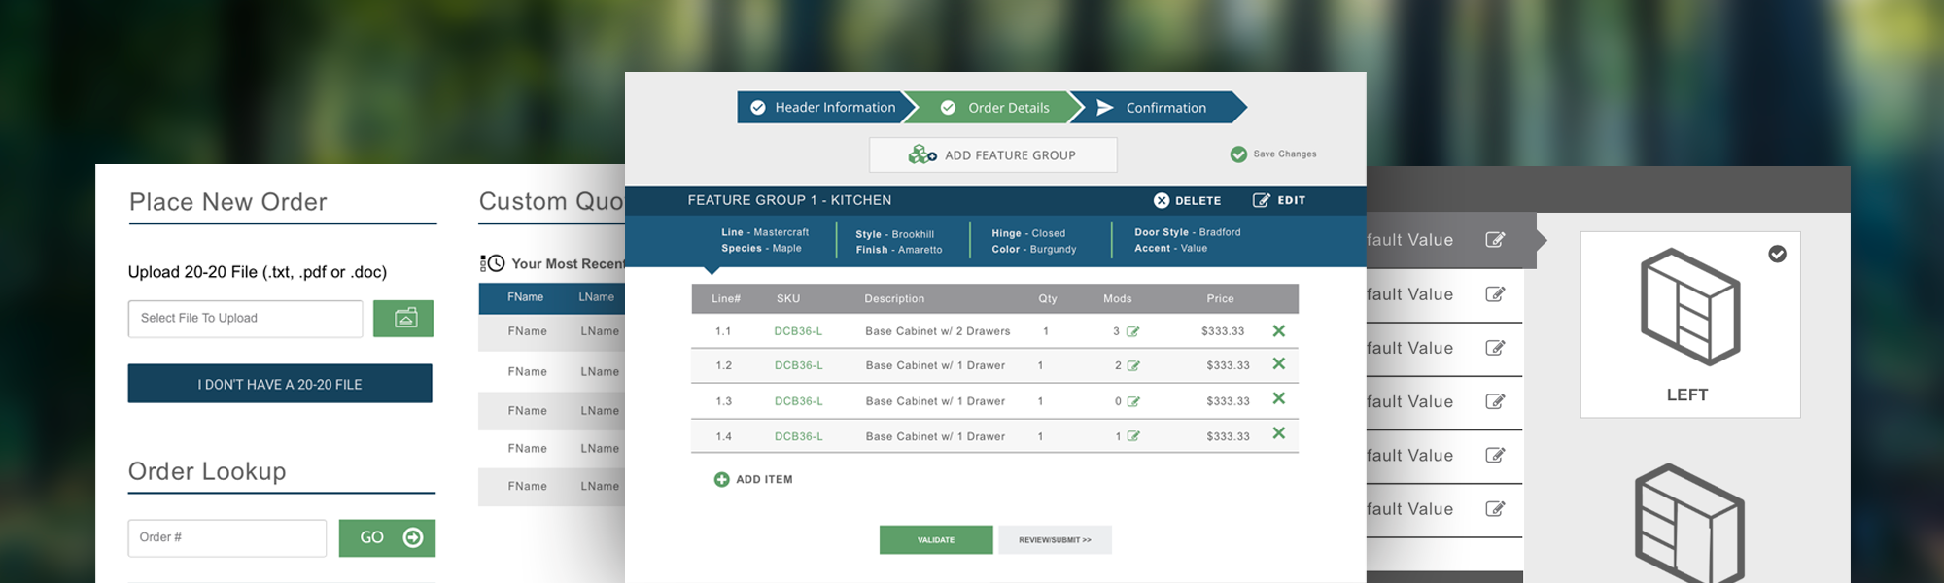Delete Feature Group 1 - Kitchen
Viewport: 1944px width, 583px height.
tap(1187, 201)
